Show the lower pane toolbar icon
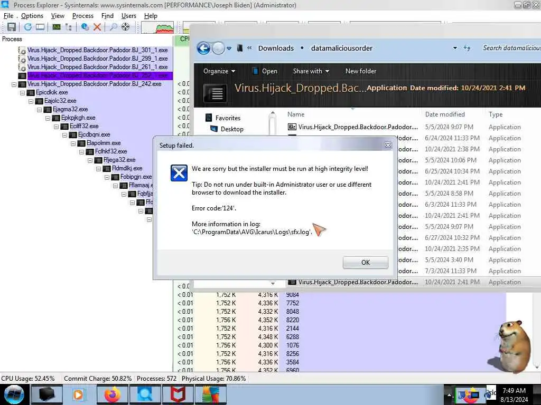The width and height of the screenshot is (541, 405). click(40, 27)
